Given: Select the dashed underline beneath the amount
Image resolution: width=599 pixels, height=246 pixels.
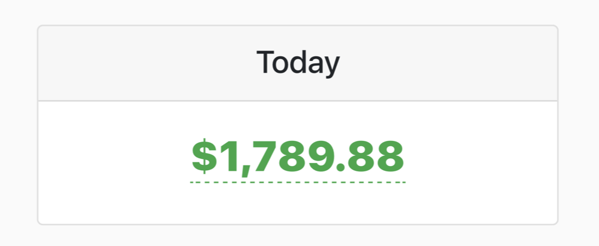Looking at the screenshot, I should click(298, 182).
